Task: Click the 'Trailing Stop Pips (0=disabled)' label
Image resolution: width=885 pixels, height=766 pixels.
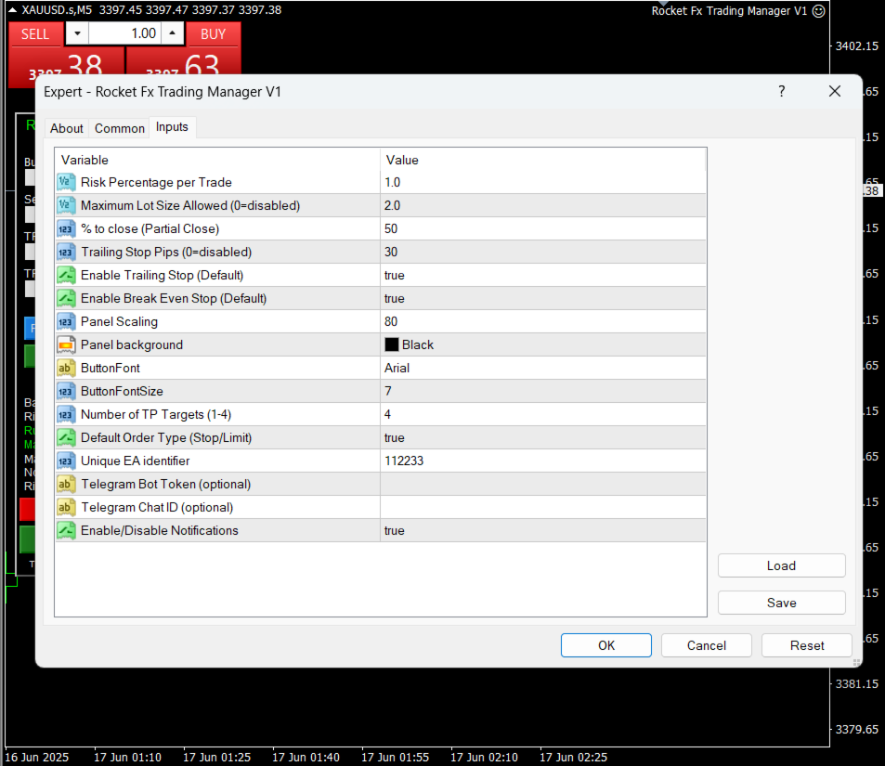Action: coord(166,252)
